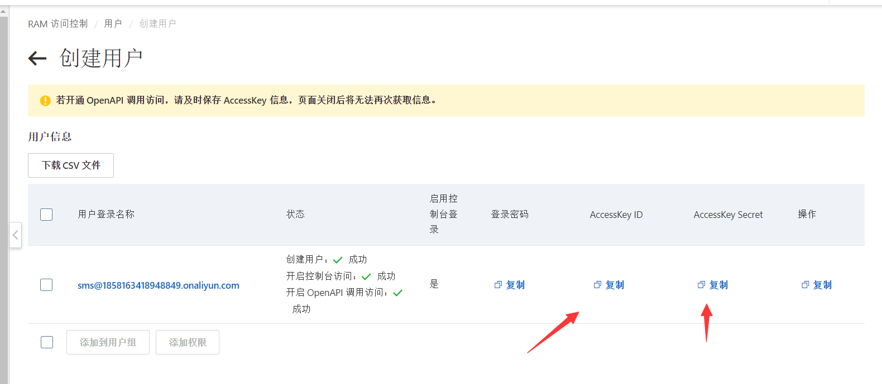This screenshot has width=882, height=384.
Task: Click the scroll-up arrow on the left scrollbar
Action: coord(4,11)
